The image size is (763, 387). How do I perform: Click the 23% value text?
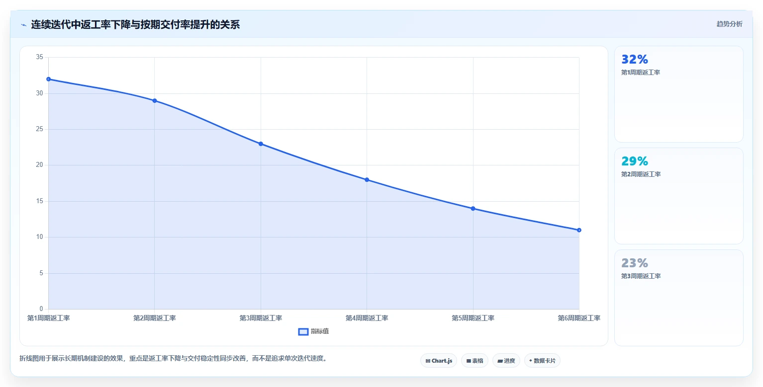635,263
